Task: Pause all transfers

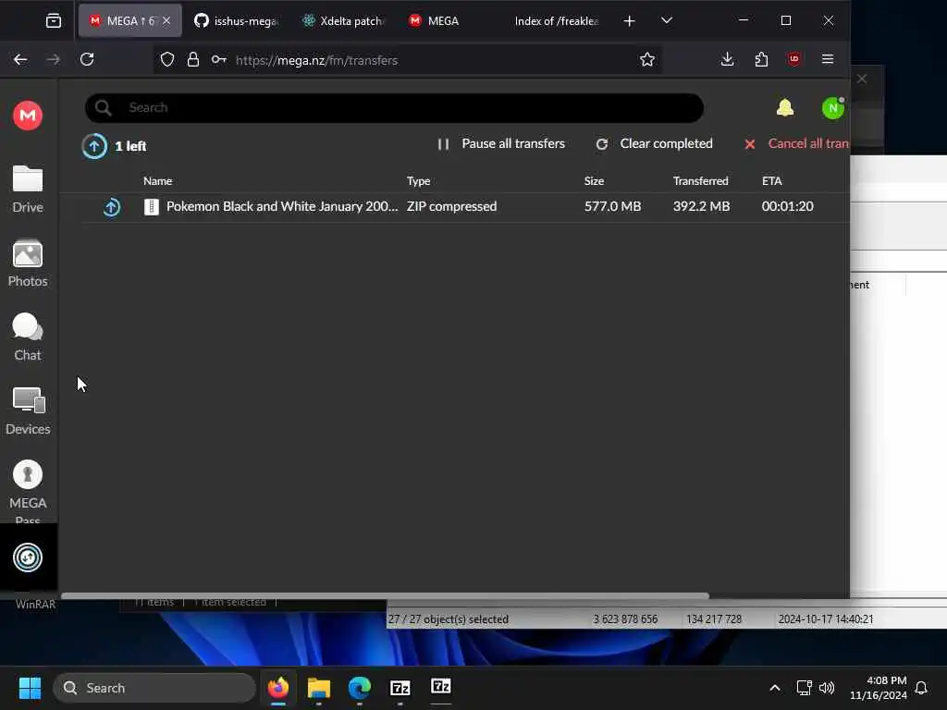Action: 501,143
